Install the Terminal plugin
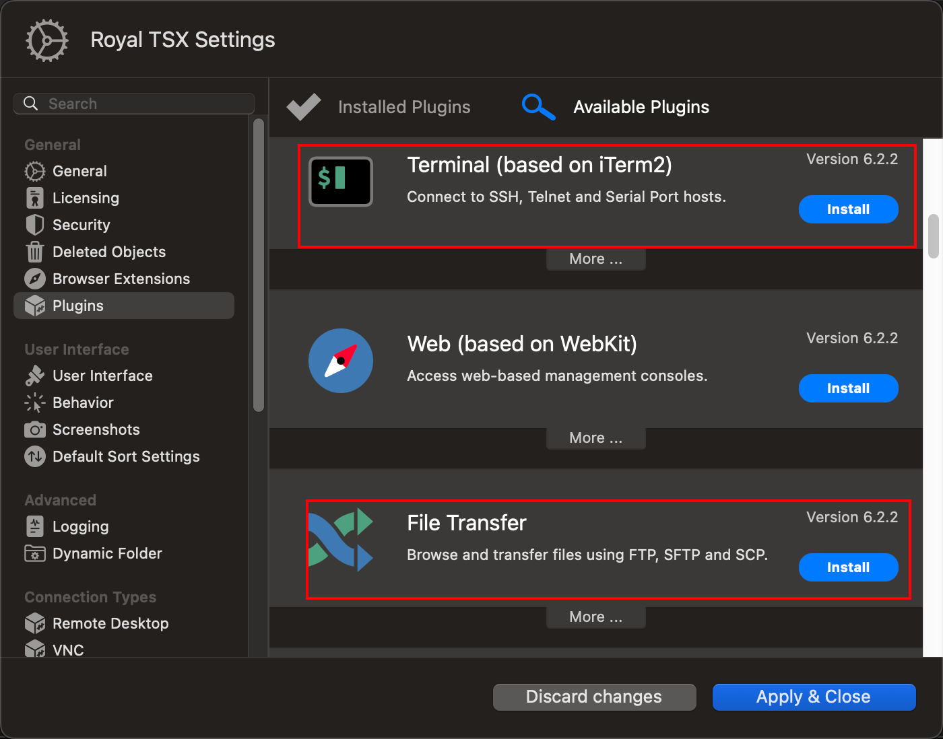The image size is (943, 739). (x=848, y=209)
